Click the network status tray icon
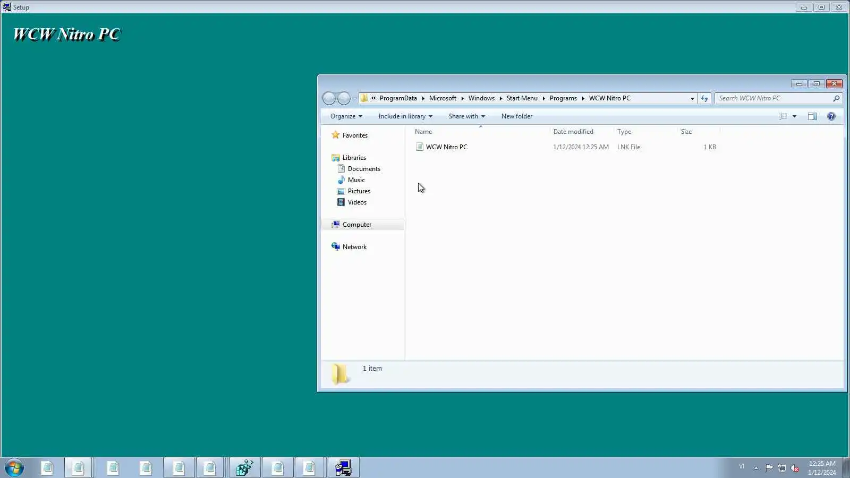Image resolution: width=850 pixels, height=478 pixels. 782,468
